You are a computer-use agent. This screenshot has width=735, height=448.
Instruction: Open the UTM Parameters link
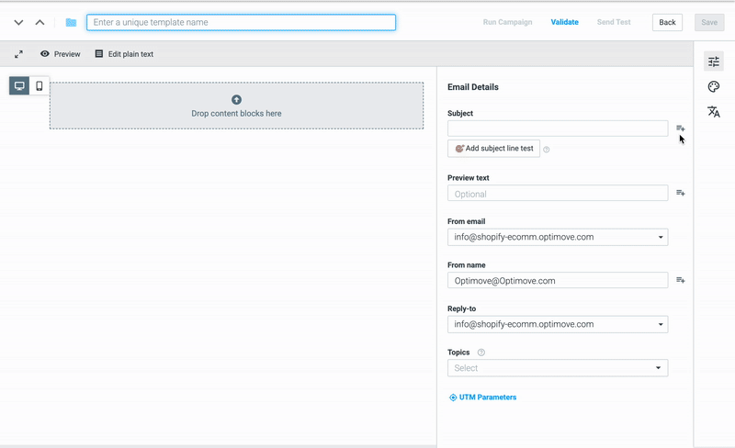pyautogui.click(x=488, y=398)
